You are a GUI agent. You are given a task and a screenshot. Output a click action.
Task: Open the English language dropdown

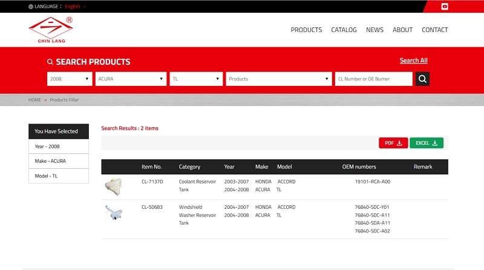[x=75, y=7]
